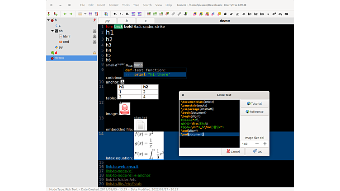
Task: Apply h1 heading from the toolbar
Action: [x=250, y=14]
